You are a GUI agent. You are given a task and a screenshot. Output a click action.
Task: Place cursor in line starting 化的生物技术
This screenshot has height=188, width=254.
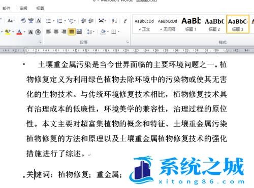tap(126, 94)
